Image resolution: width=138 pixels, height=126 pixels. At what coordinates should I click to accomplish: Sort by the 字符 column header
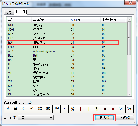(x=19, y=20)
